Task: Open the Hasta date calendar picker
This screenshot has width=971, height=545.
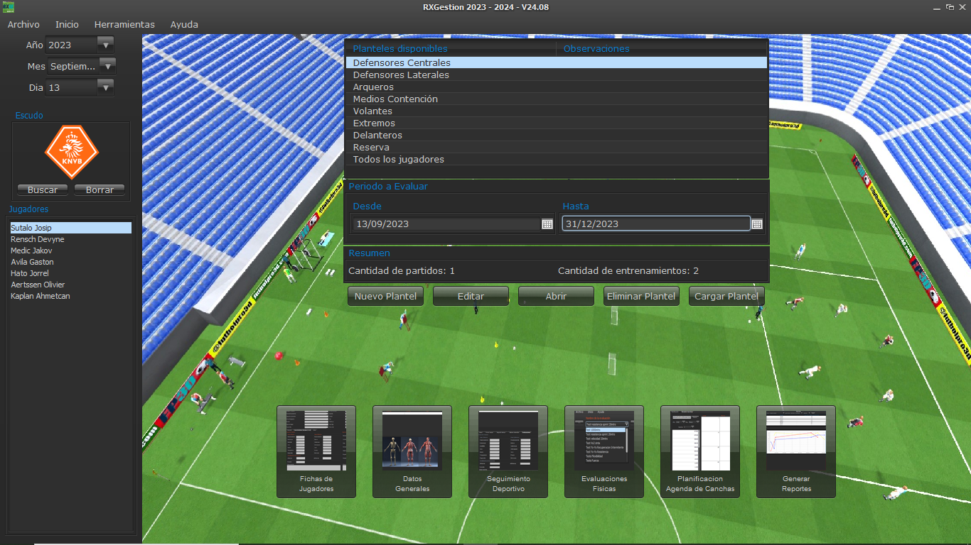Action: click(x=757, y=224)
